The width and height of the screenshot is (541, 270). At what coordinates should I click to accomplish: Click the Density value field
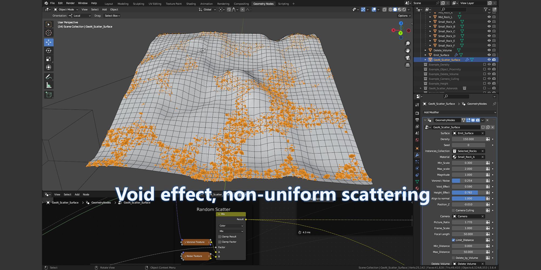click(x=469, y=139)
